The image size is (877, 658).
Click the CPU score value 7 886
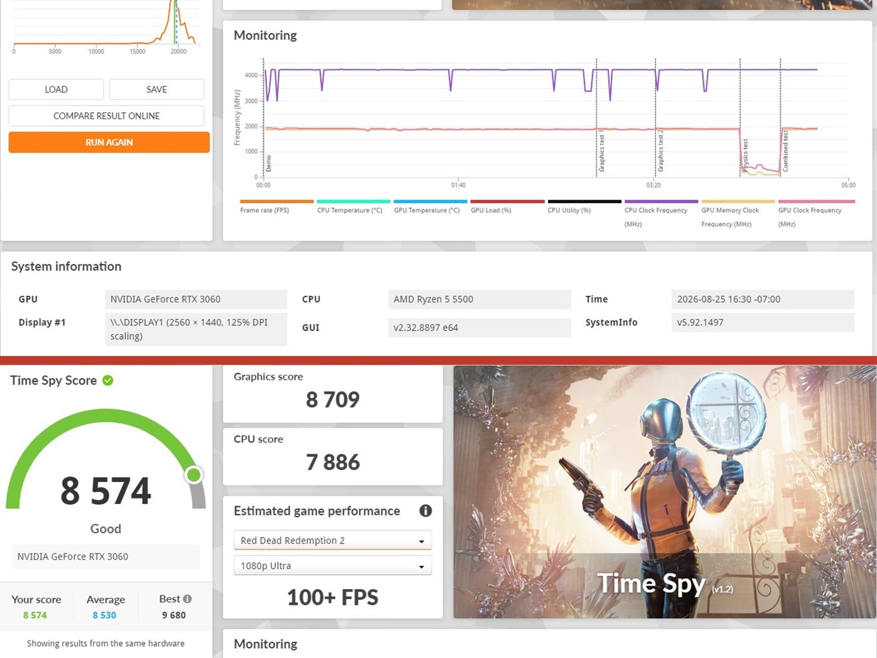pyautogui.click(x=333, y=462)
